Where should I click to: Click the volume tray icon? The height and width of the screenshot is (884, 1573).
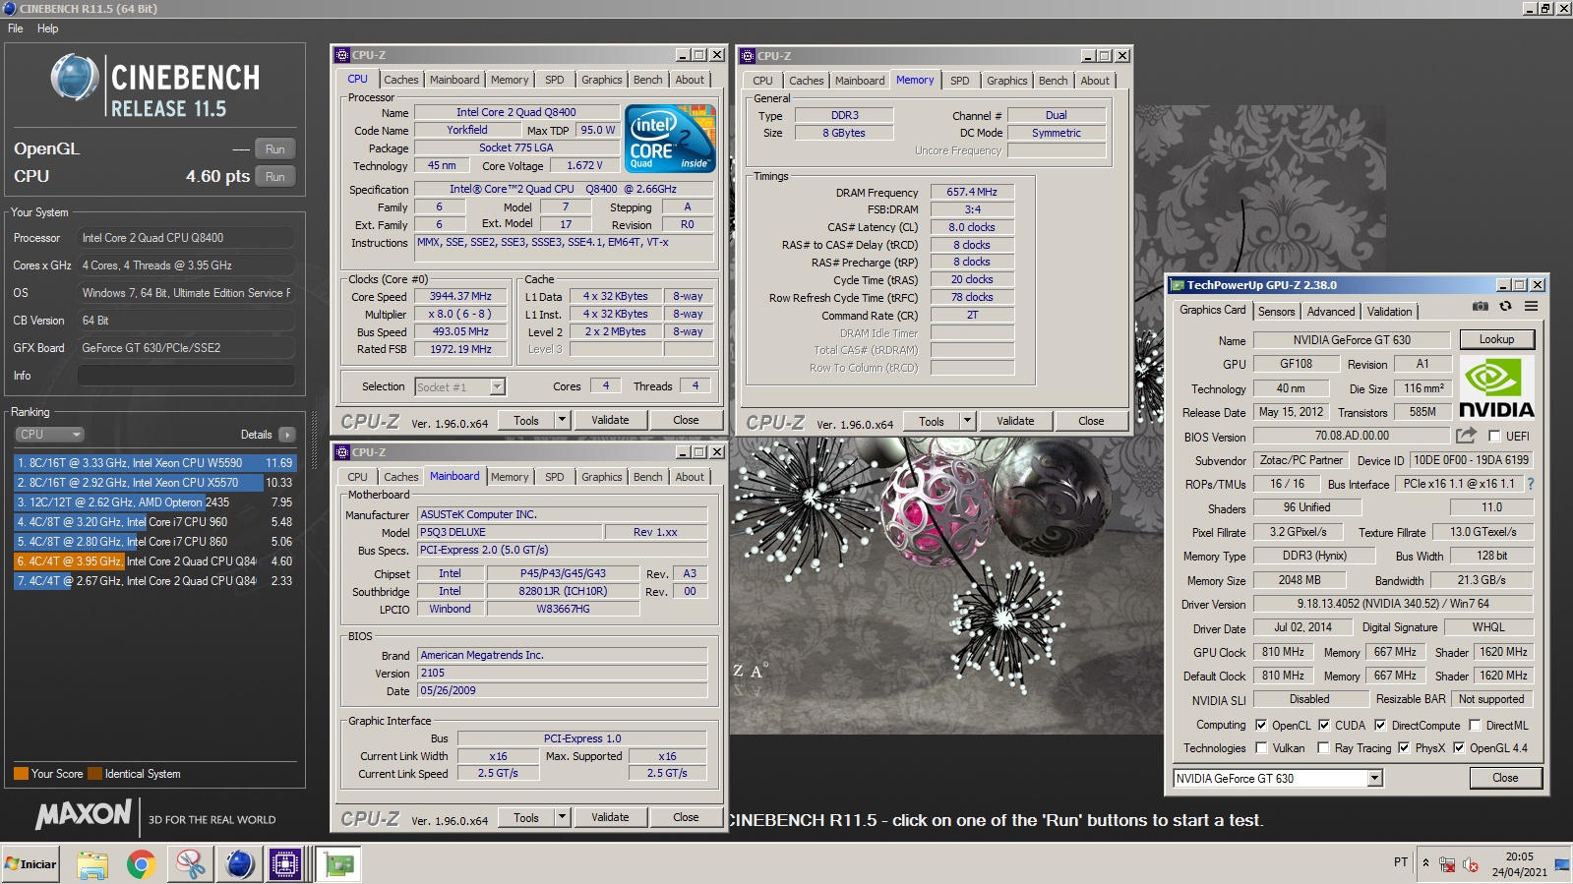click(1471, 864)
